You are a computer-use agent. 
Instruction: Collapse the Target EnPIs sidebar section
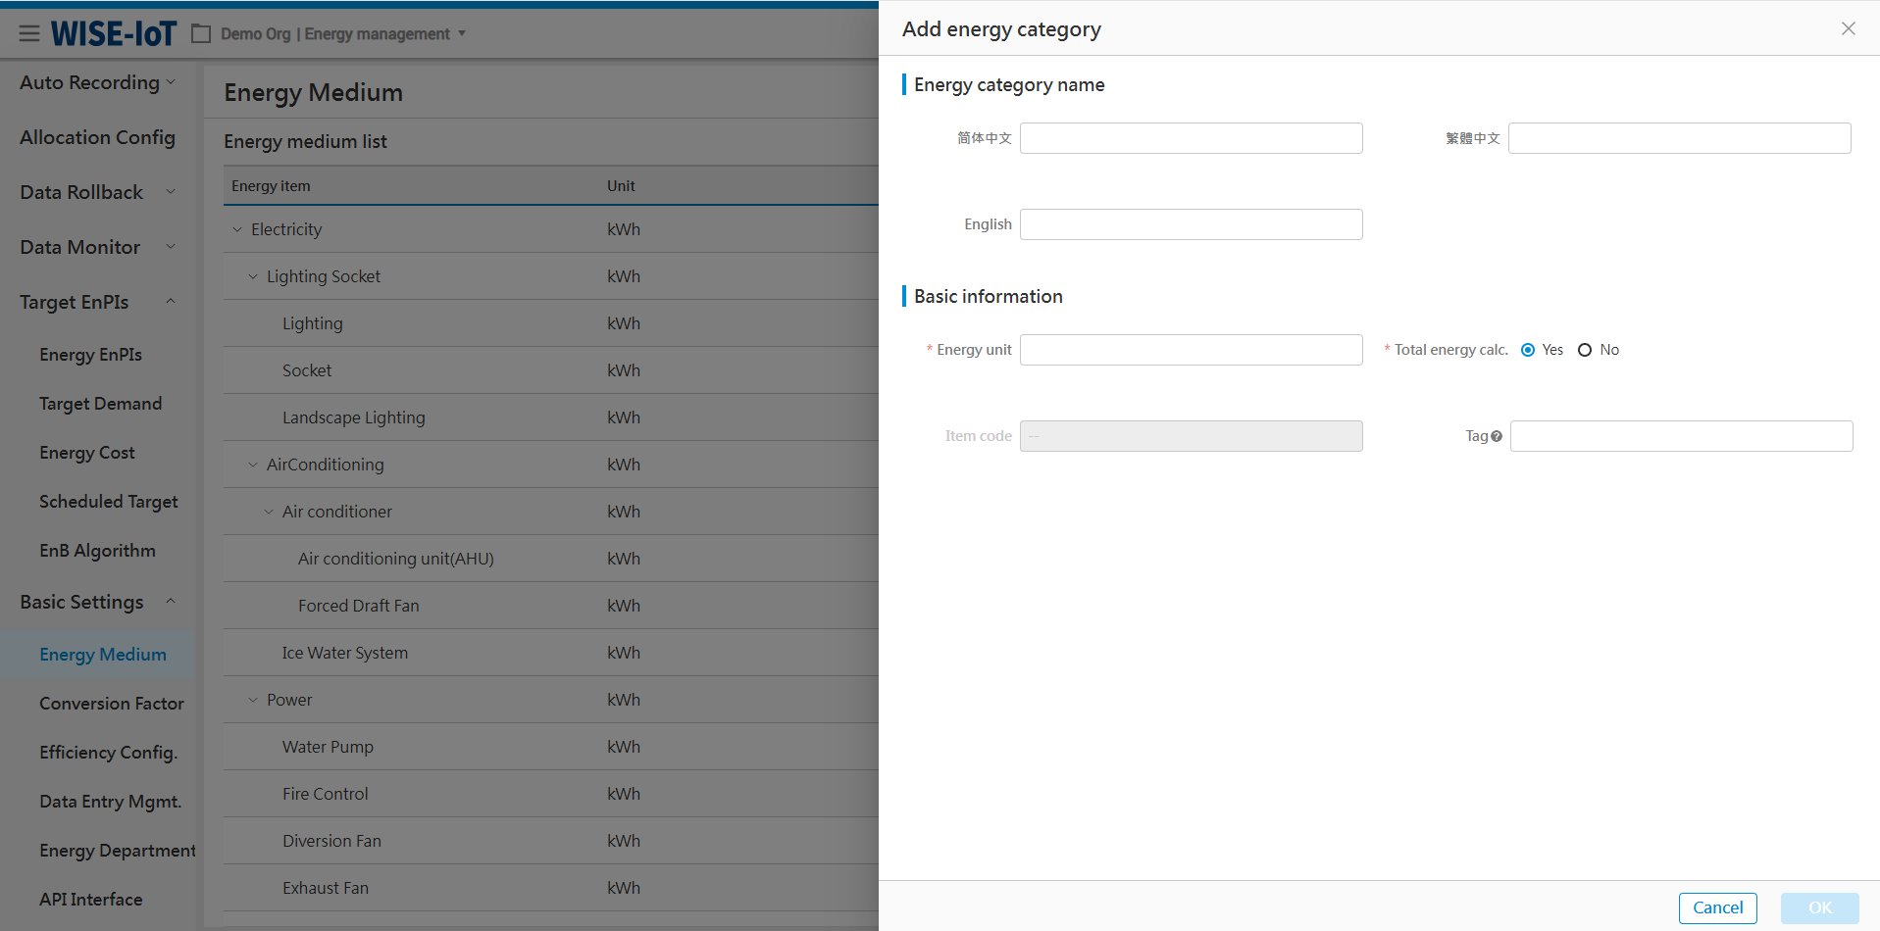coord(171,302)
